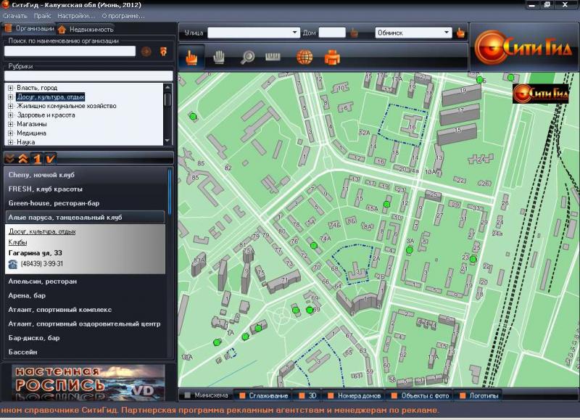Run organization search with the round icon
This screenshot has height=420, width=580.
[x=146, y=52]
